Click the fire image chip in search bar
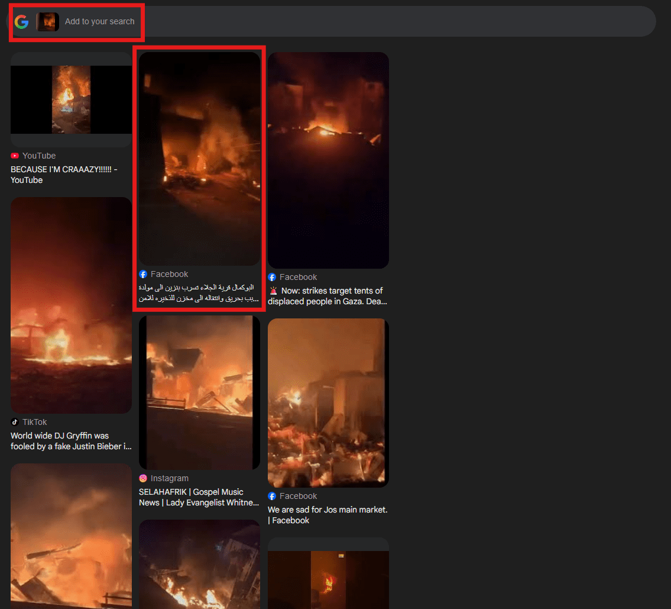The height and width of the screenshot is (609, 671). [x=47, y=22]
